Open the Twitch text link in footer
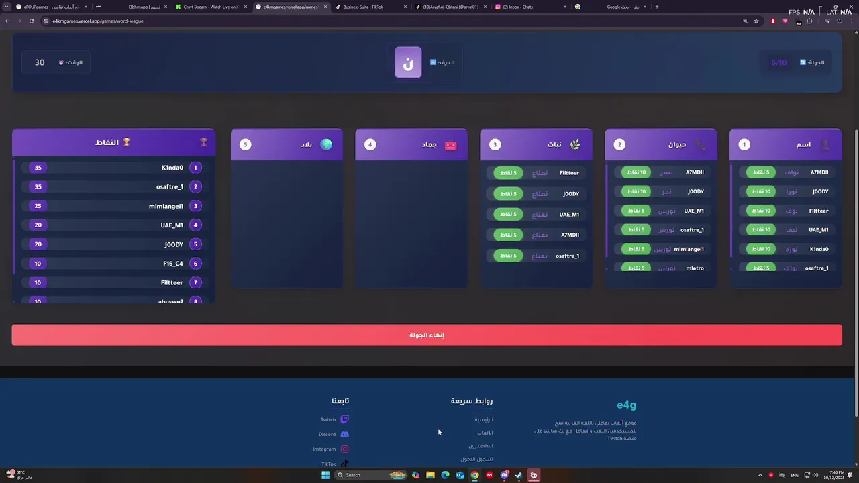The width and height of the screenshot is (859, 483). [328, 419]
